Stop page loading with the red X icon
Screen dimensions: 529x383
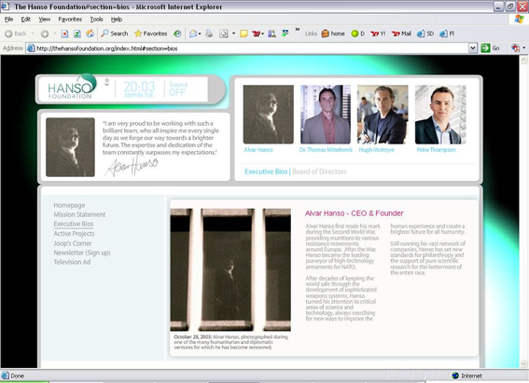(x=64, y=34)
